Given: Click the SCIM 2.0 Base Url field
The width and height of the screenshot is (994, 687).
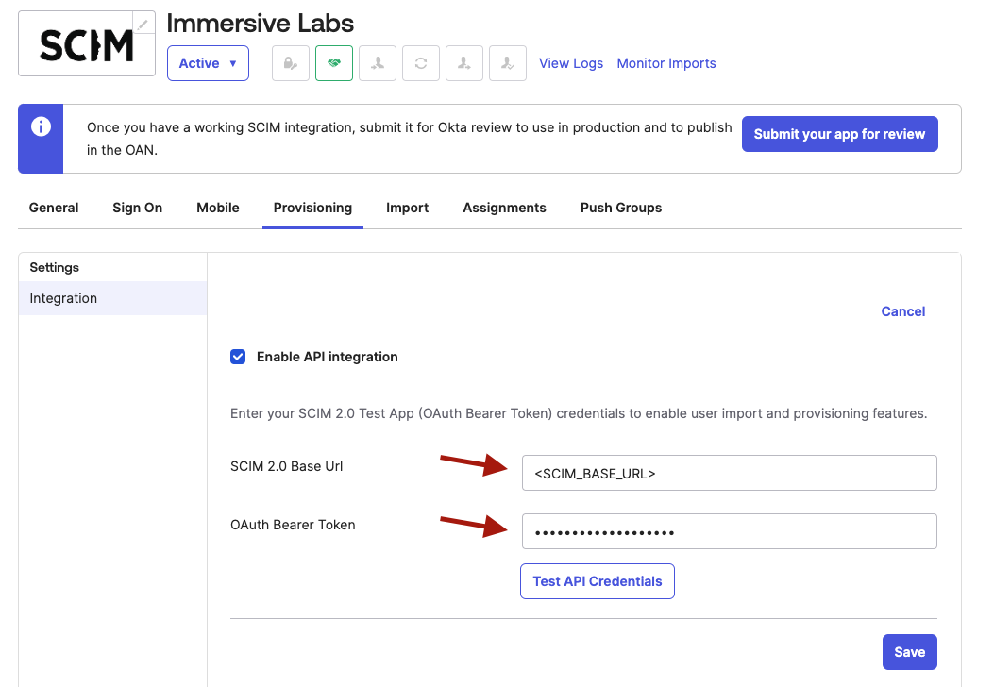Looking at the screenshot, I should click(x=730, y=473).
